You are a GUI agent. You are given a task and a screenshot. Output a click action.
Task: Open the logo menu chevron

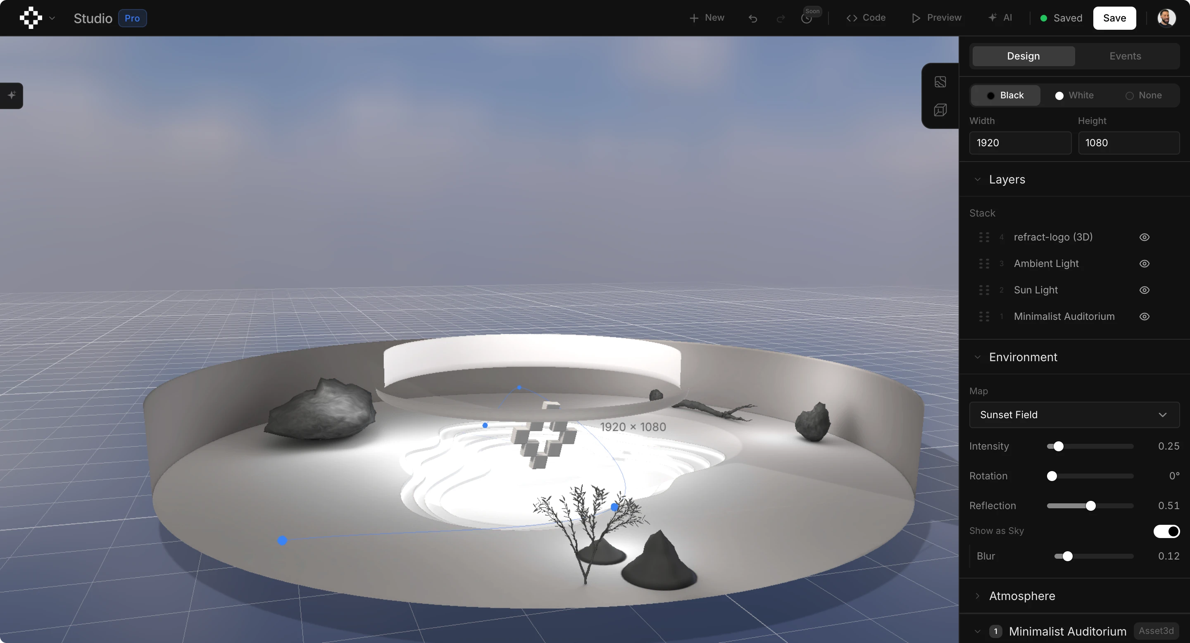52,19
